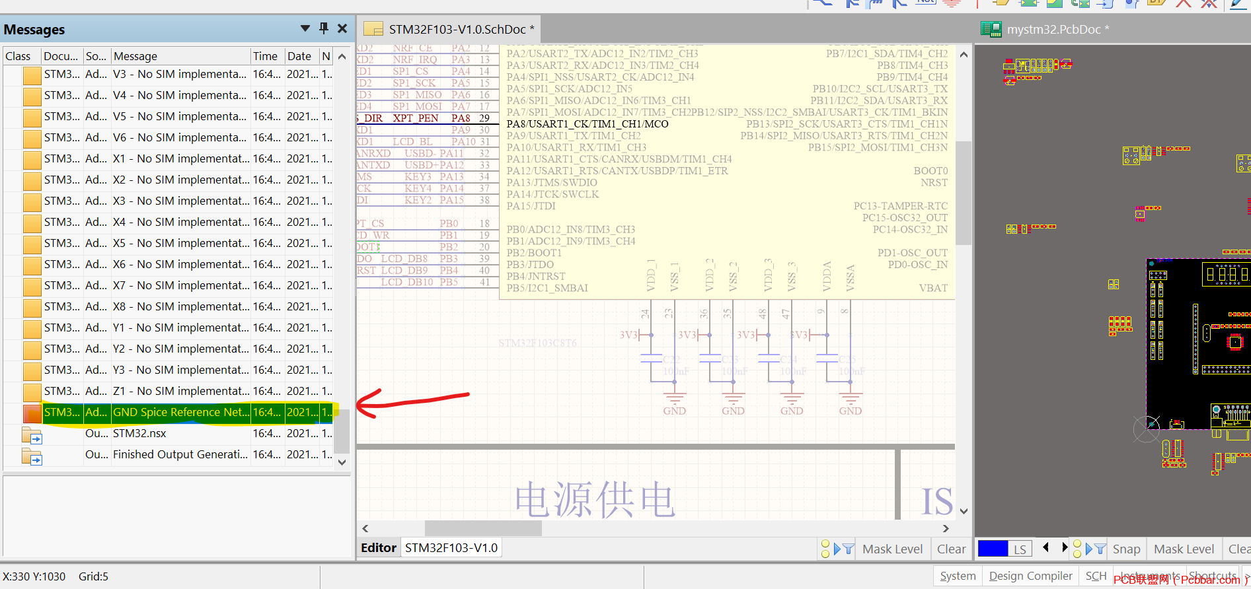Screen dimensions: 1251x589
Task: Click schematic horizontal scroll right arrow
Action: tap(946, 528)
